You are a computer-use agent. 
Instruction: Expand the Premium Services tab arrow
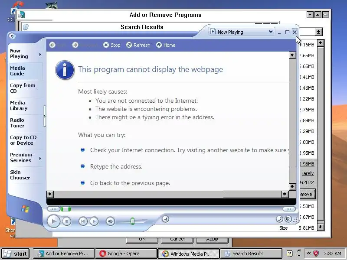[x=40, y=158]
